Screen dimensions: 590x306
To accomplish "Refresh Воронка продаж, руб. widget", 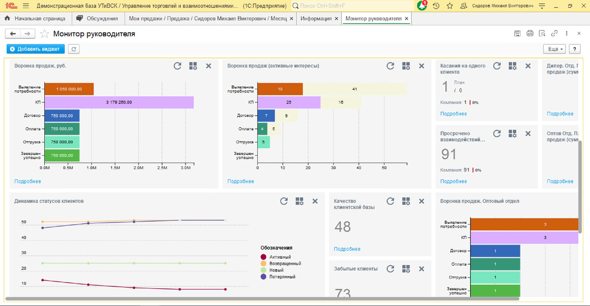I will [x=177, y=66].
